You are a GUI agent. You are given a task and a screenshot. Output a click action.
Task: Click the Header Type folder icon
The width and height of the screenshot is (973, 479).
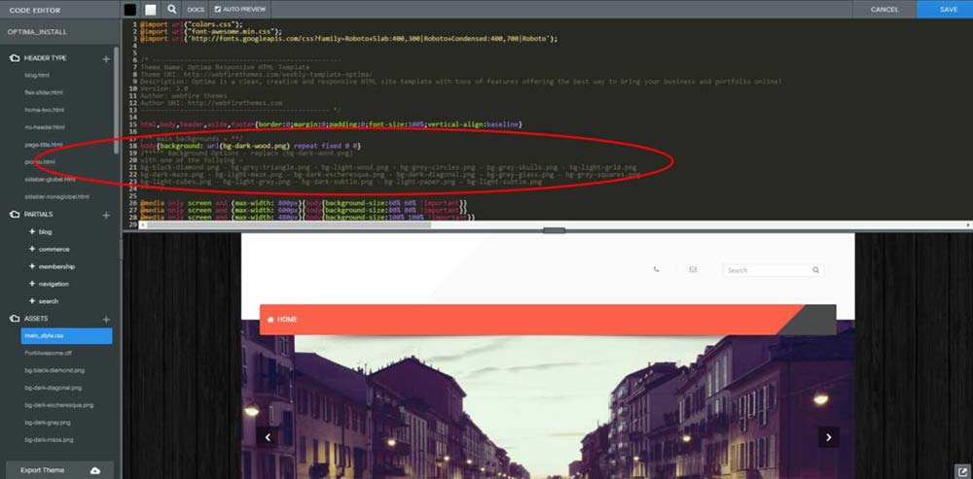[15, 58]
